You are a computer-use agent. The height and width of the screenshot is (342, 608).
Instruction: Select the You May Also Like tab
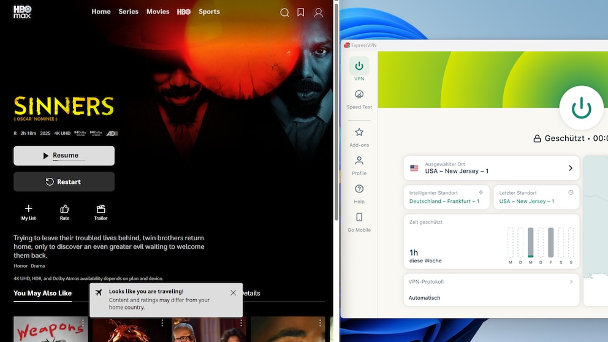point(43,293)
